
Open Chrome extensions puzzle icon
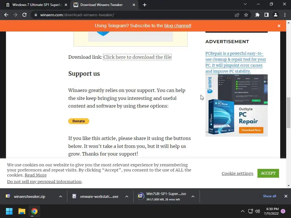click(x=257, y=15)
